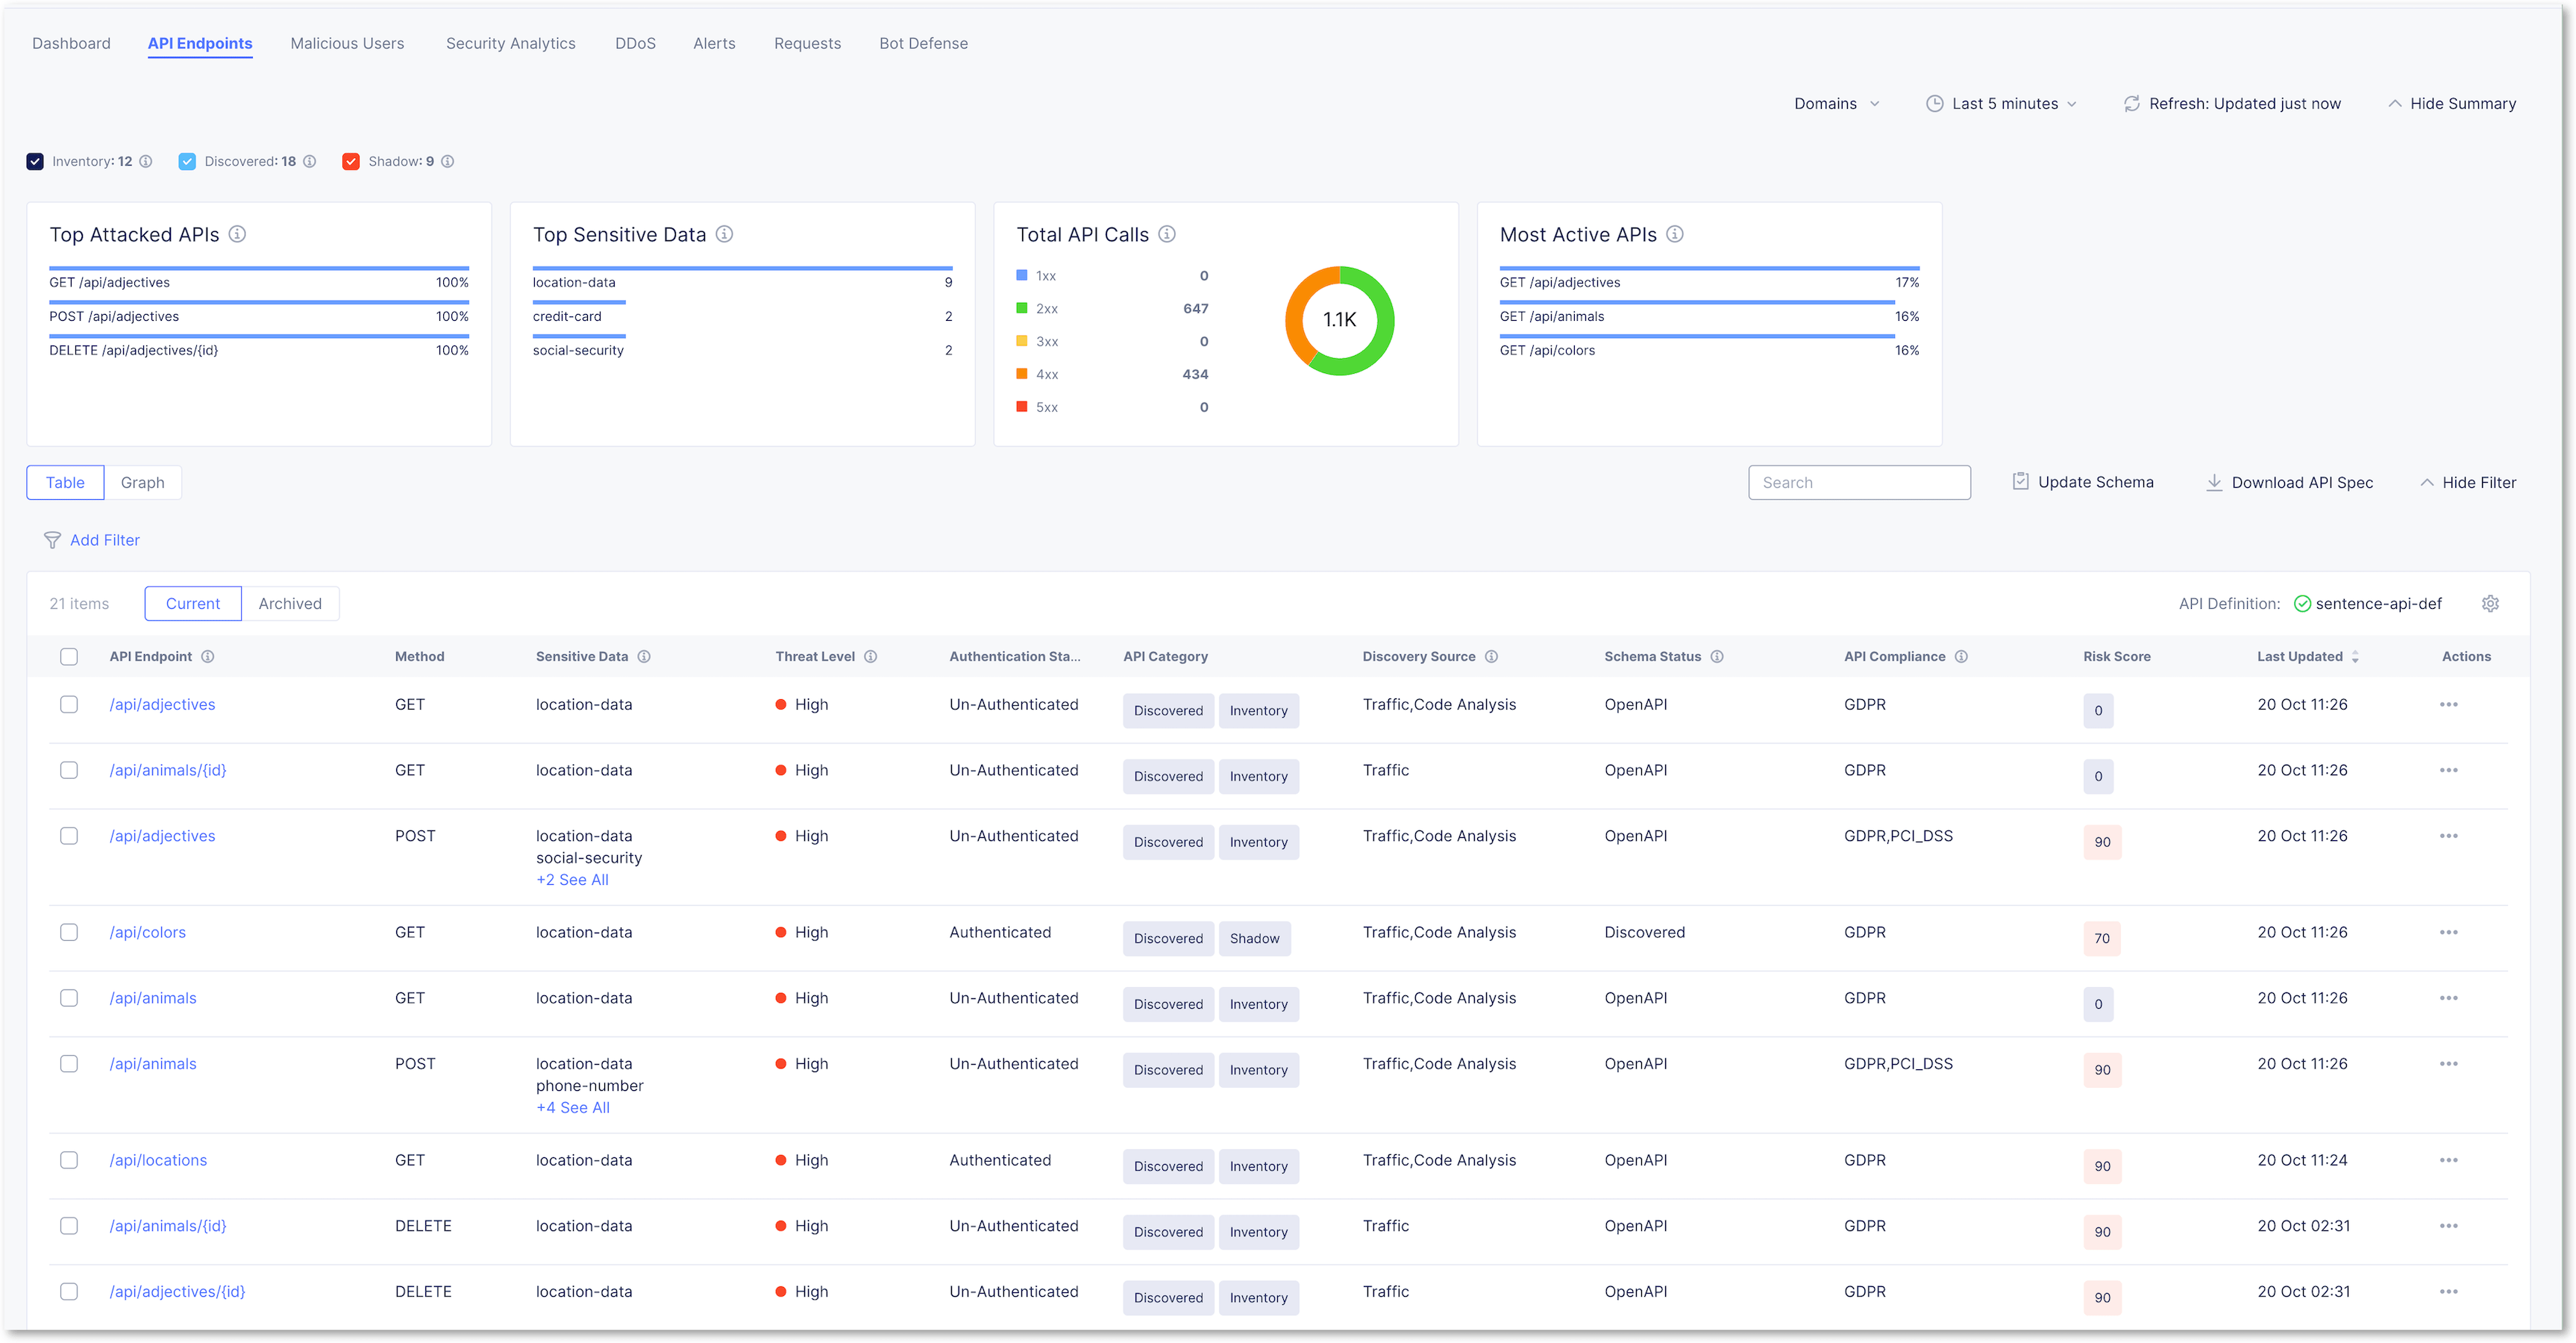The height and width of the screenshot is (1343, 2576).
Task: Click the clock icon next to Last 5 minutes
Action: [x=1934, y=103]
